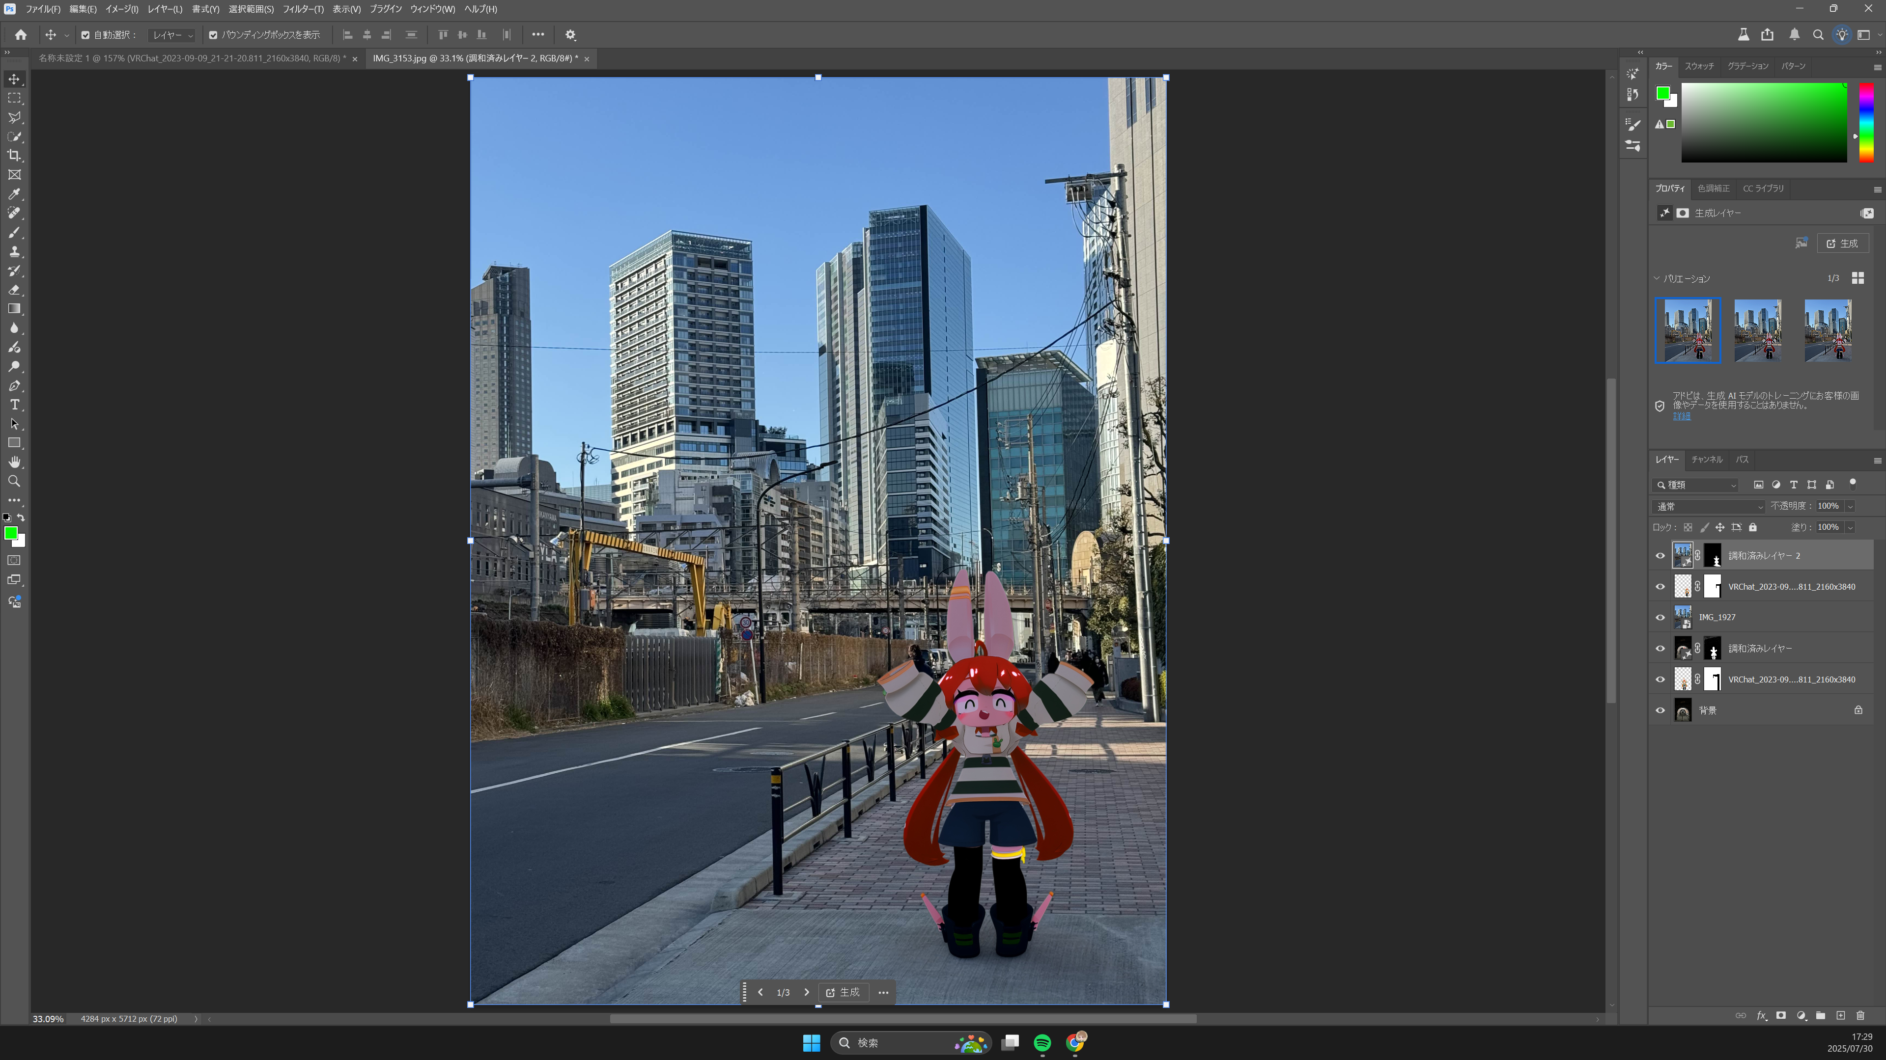The height and width of the screenshot is (1060, 1886).
Task: Click 生成 button on contextual task bar
Action: click(844, 992)
